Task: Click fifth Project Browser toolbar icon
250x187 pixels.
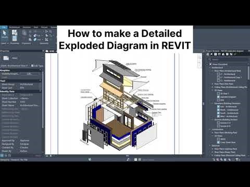Action: click(x=223, y=54)
